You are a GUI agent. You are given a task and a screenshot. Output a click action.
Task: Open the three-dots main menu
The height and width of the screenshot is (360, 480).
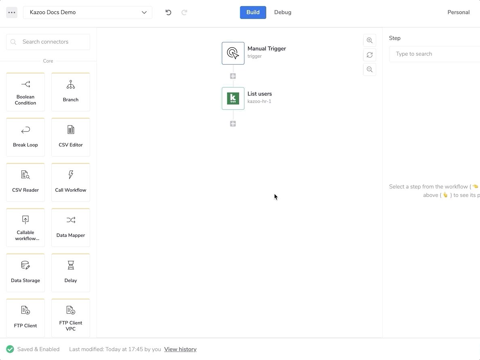pos(12,13)
